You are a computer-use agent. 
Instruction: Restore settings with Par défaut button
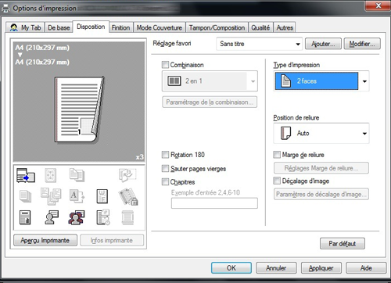coord(343,243)
